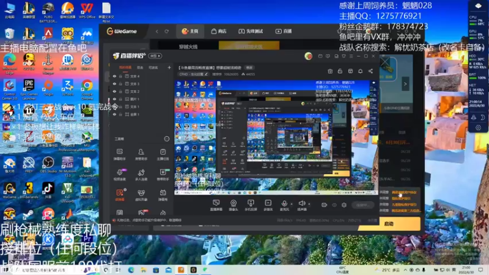The width and height of the screenshot is (489, 275).
Task: Click the share icon above preview
Action: [x=370, y=71]
